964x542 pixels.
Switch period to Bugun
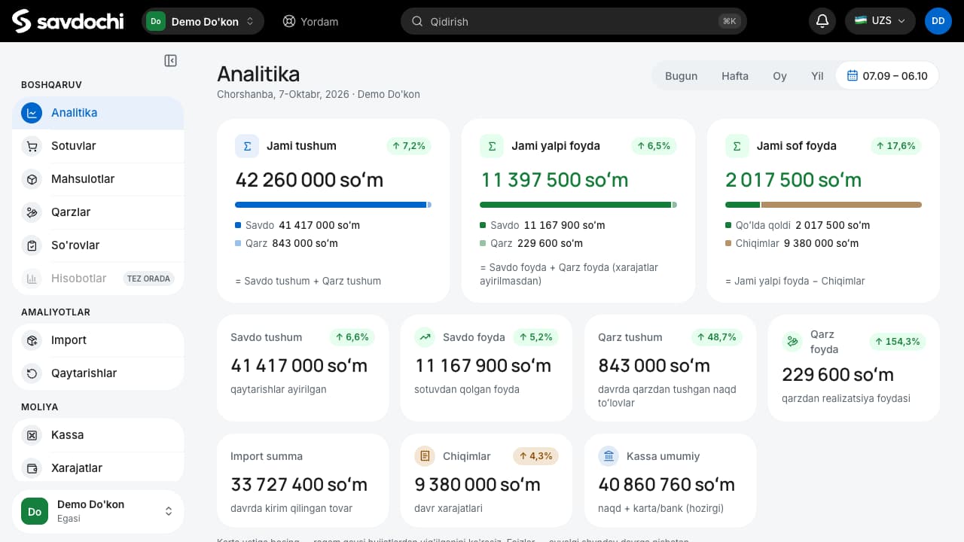(x=681, y=76)
